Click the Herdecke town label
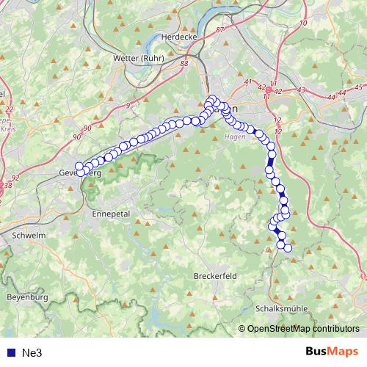This screenshot has height=367, width=367. [179, 37]
